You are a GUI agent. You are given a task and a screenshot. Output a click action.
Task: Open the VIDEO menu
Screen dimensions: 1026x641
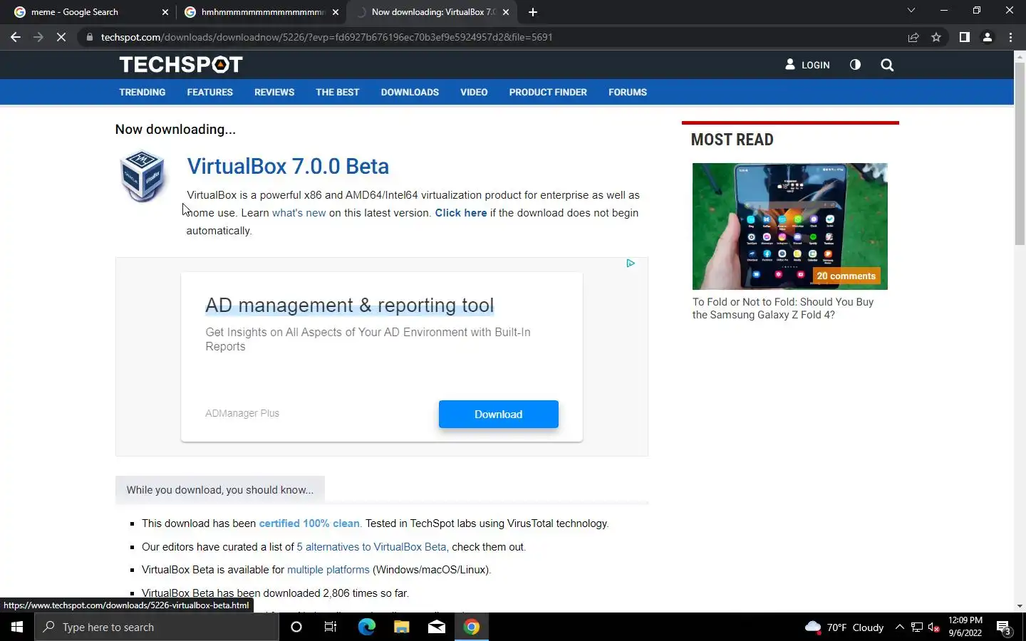pos(474,92)
